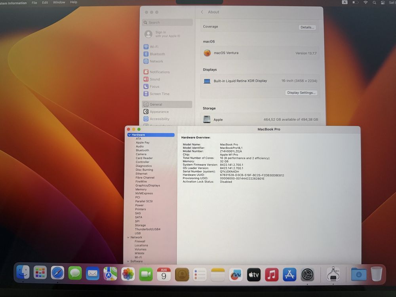Viewport: 396px width, 297px height.
Task: Open Control Center in menu bar
Action: tap(383, 2)
